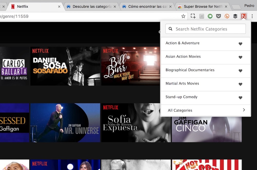Click inside the Search Netflix Categories field
Screen dimensions: 257x170
click(x=206, y=29)
